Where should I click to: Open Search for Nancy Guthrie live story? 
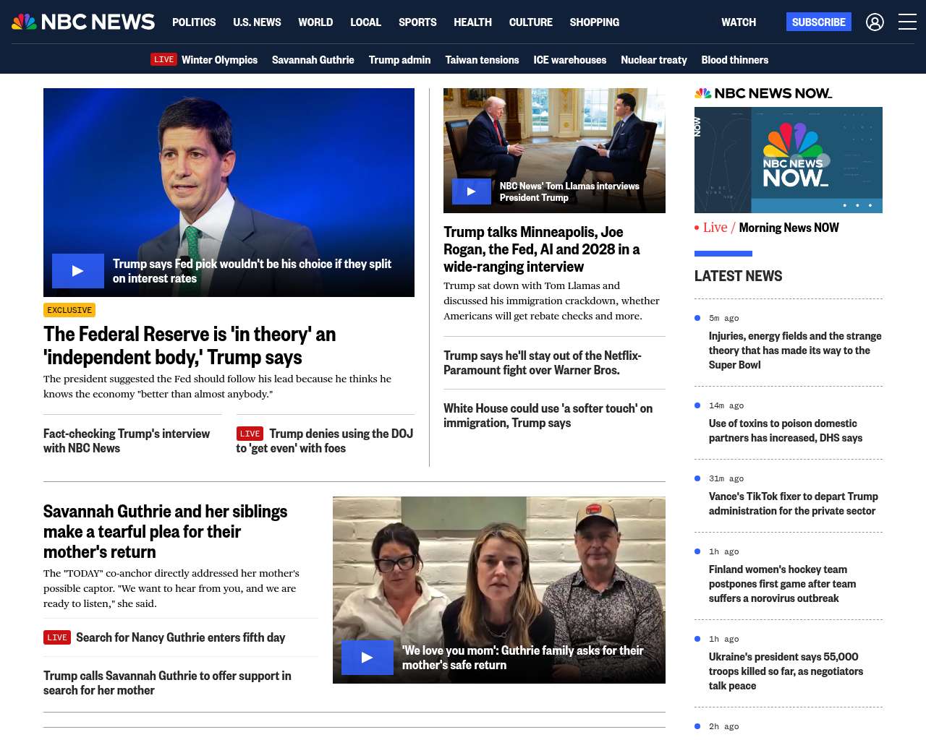tap(180, 637)
